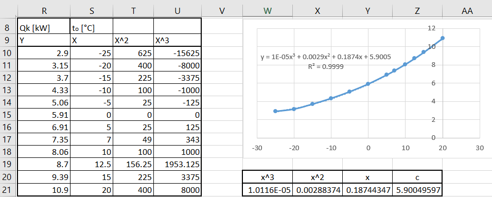Select cell with value 3.15

(44, 65)
